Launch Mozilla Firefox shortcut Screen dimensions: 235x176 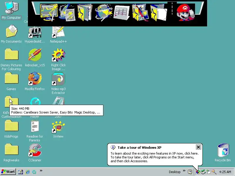35,82
